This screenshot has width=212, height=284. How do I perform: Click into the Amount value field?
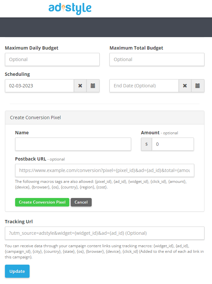(173, 144)
